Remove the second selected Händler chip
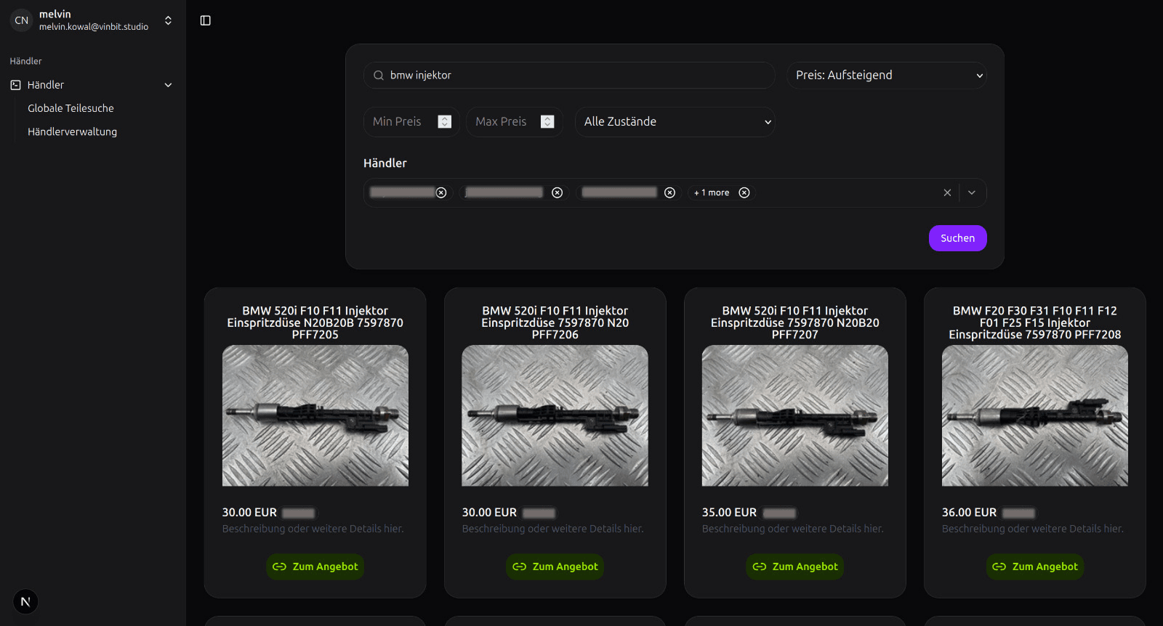Screen dimensions: 1163x626 (558, 192)
